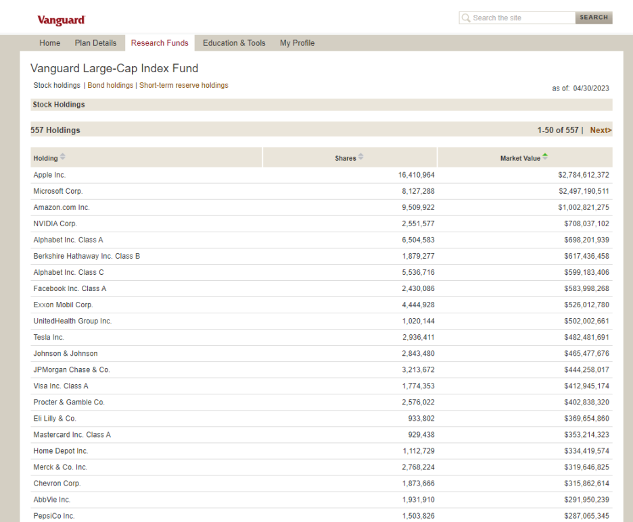Viewport: 633px width, 522px height.
Task: Click the Stock Holdings section header
Action: click(59, 105)
